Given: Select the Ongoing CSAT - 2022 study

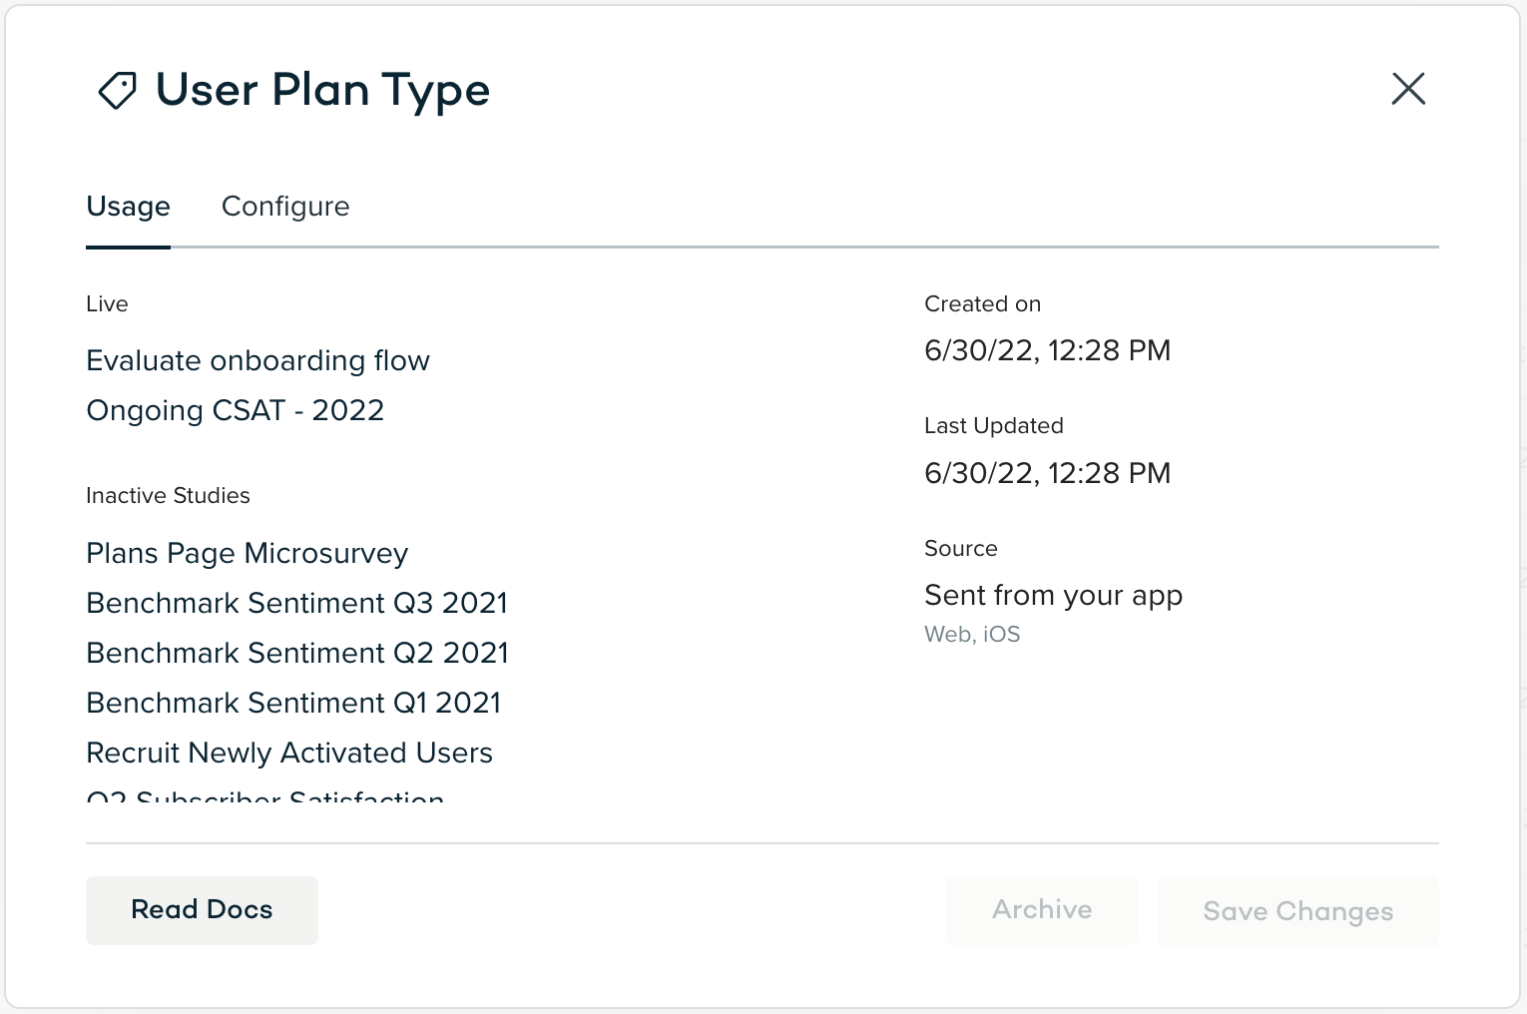Looking at the screenshot, I should pyautogui.click(x=235, y=410).
